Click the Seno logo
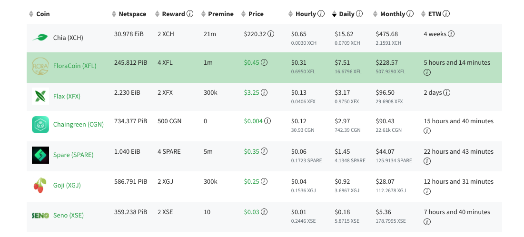This screenshot has width=524, height=237. click(x=40, y=215)
